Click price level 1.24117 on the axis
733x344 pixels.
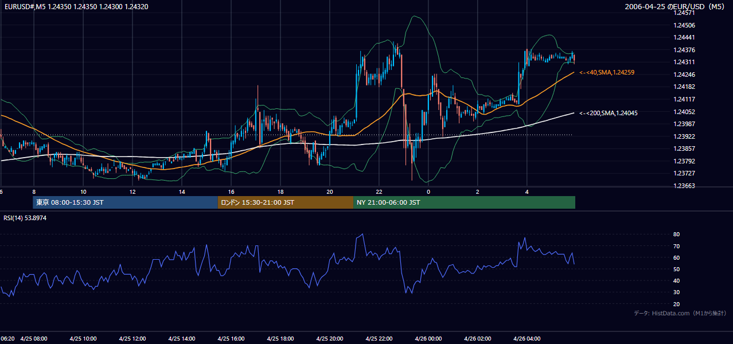(x=684, y=99)
